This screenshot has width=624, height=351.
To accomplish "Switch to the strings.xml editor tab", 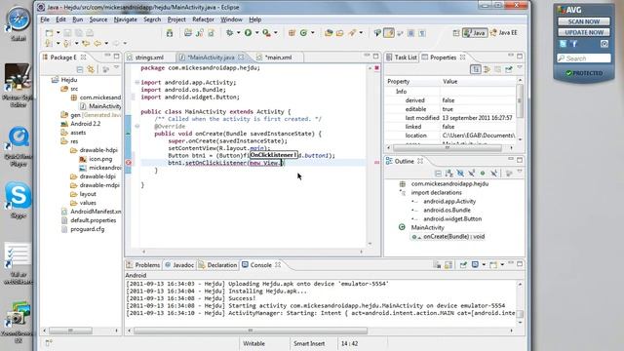I will (149, 58).
